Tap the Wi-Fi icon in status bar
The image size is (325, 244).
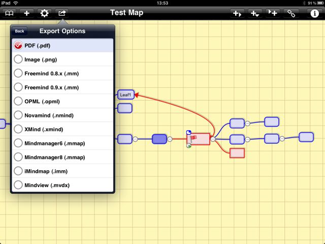[16, 3]
